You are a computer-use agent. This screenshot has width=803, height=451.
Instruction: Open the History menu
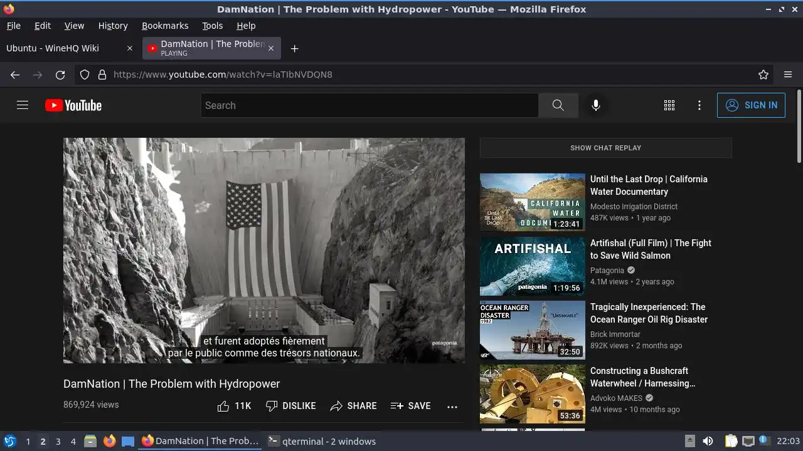click(x=113, y=26)
